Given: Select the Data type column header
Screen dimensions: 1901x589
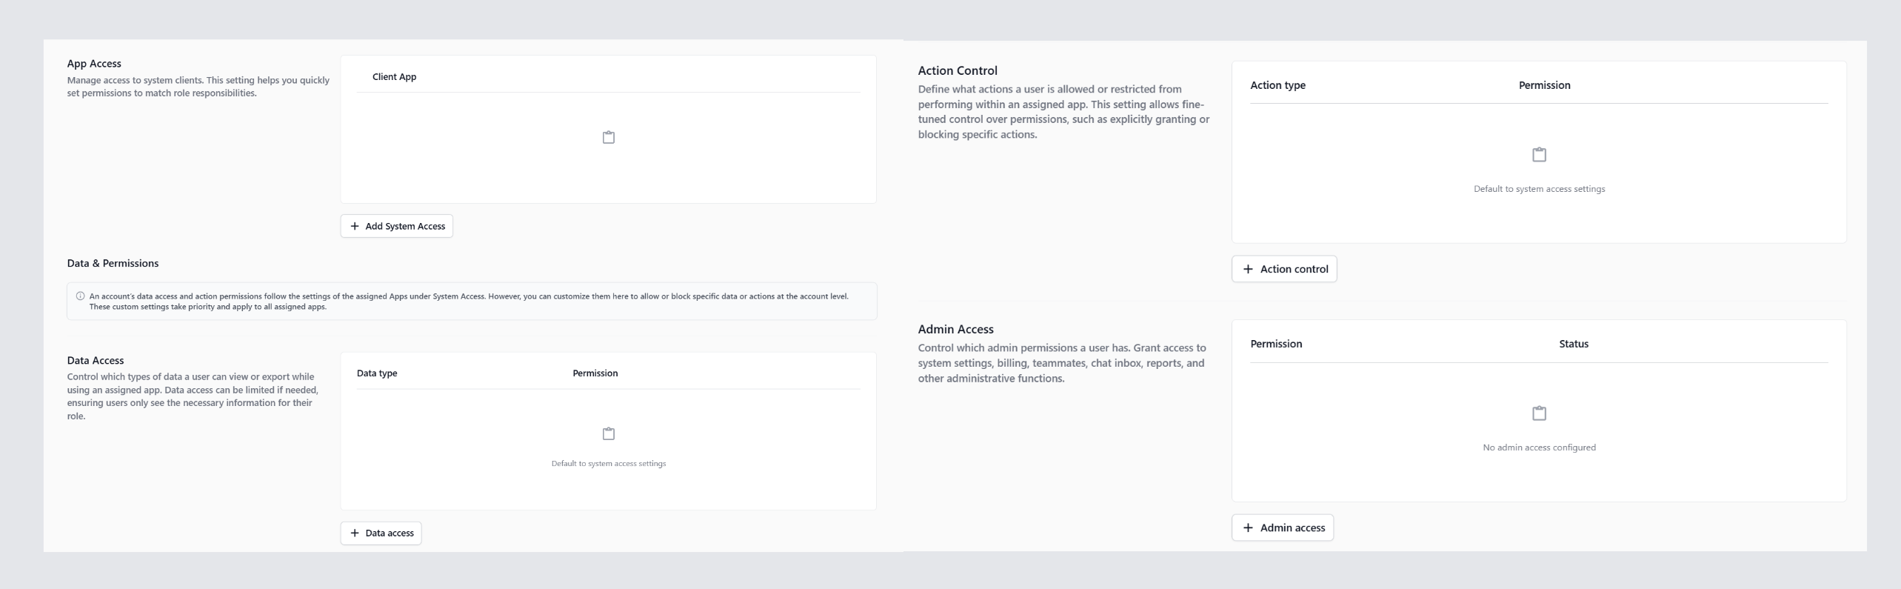Looking at the screenshot, I should (x=377, y=373).
